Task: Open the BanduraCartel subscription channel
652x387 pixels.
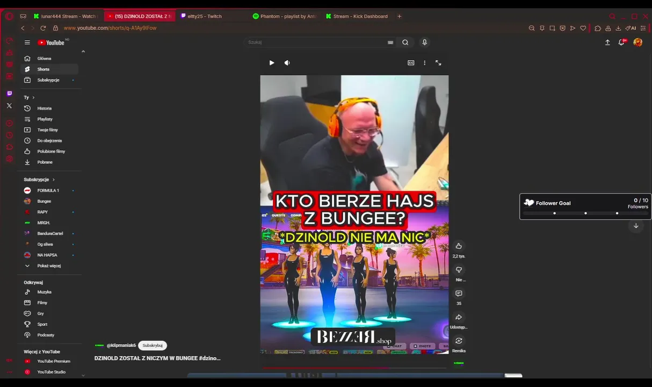Action: (49, 234)
